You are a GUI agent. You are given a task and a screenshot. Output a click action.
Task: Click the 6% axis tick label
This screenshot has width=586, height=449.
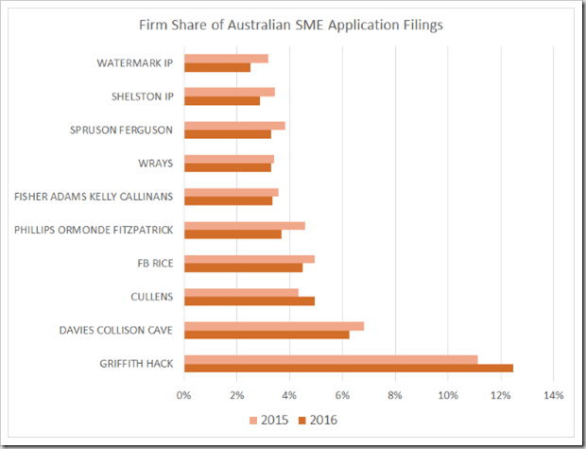coord(342,395)
